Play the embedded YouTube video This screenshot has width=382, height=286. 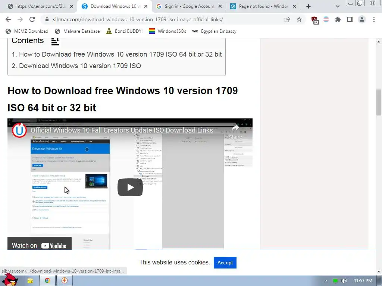(130, 187)
